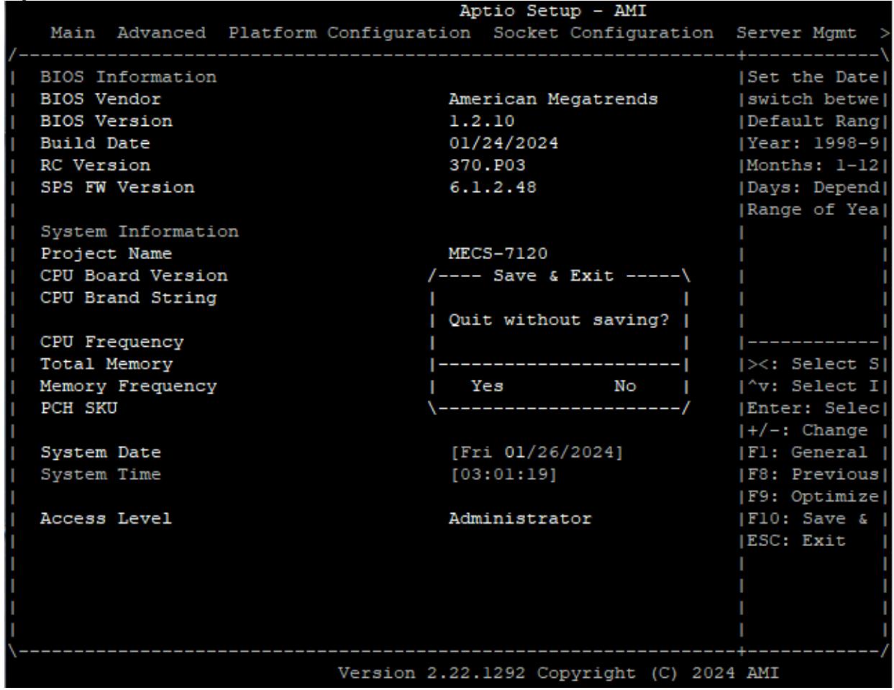Click the ESC: Exit help hint
894x690 pixels.
click(797, 541)
